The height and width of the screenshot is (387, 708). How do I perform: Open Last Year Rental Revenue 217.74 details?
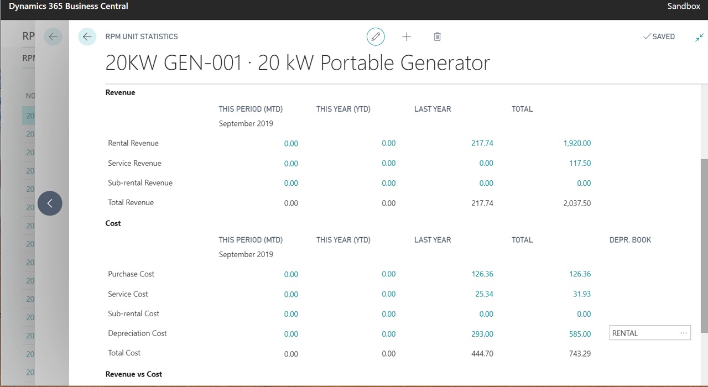[482, 143]
